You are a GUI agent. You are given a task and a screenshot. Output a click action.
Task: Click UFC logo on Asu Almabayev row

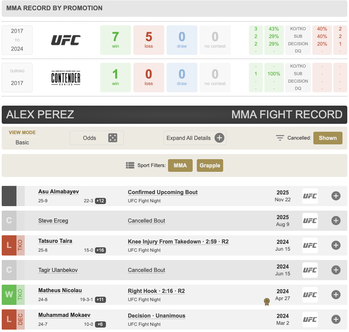[x=310, y=196]
